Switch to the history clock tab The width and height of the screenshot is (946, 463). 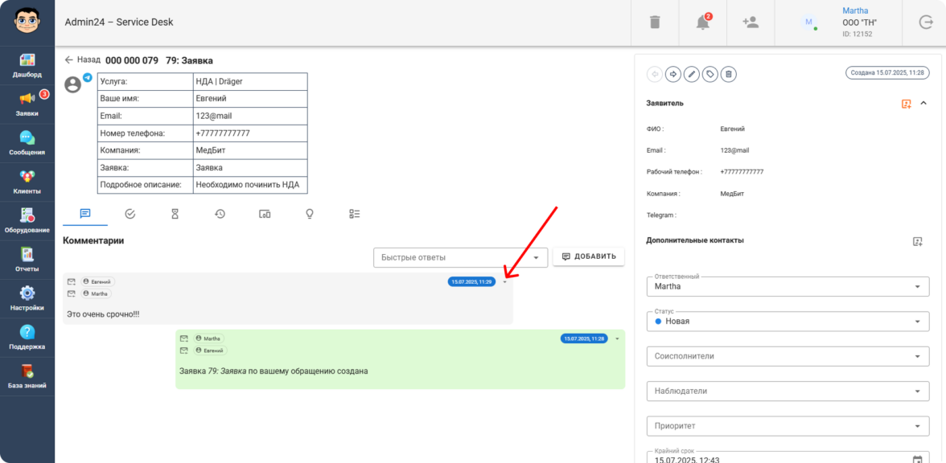coord(220,214)
